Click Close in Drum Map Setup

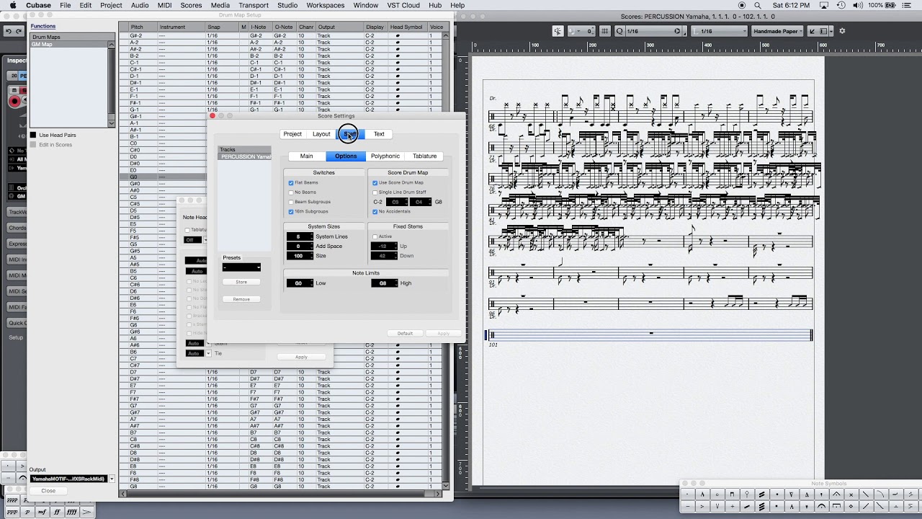tap(48, 491)
